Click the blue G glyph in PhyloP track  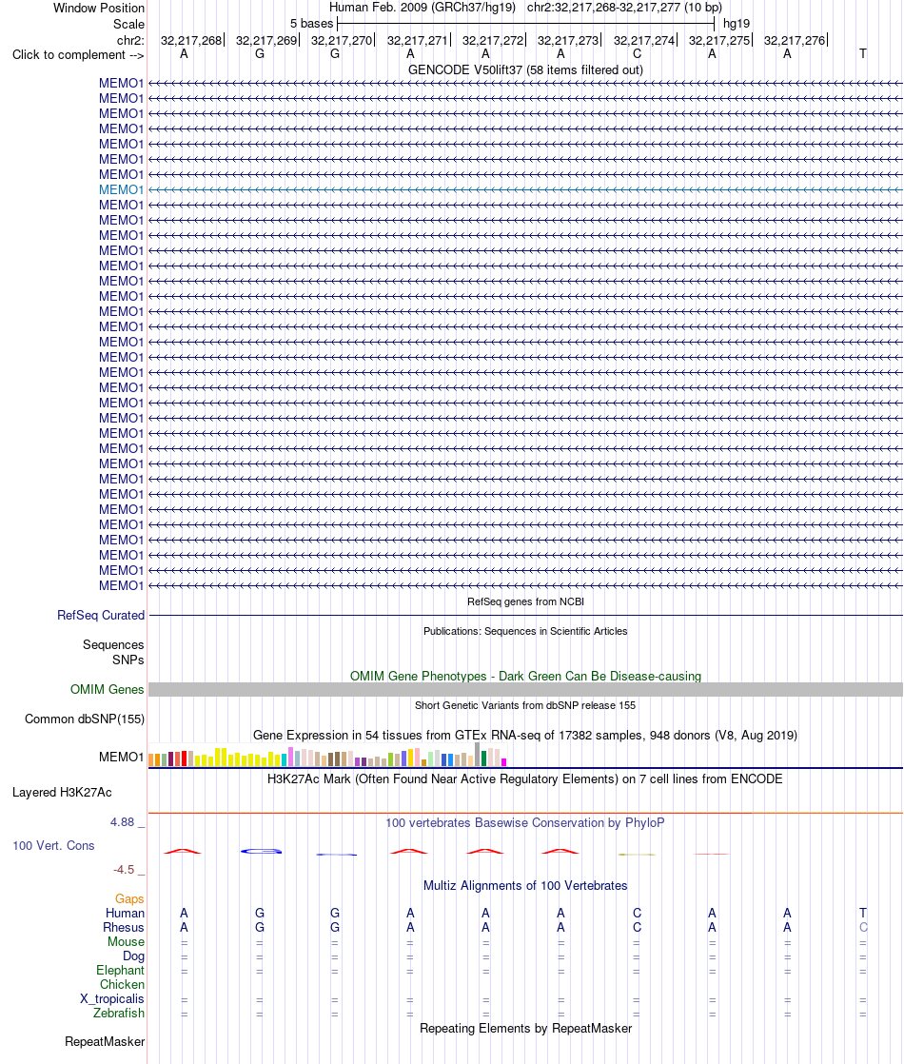tap(262, 851)
